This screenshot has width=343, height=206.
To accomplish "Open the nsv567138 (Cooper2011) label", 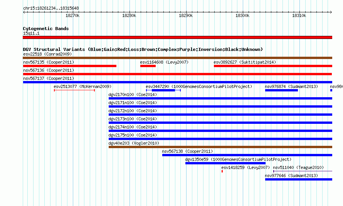I will click(187, 152).
